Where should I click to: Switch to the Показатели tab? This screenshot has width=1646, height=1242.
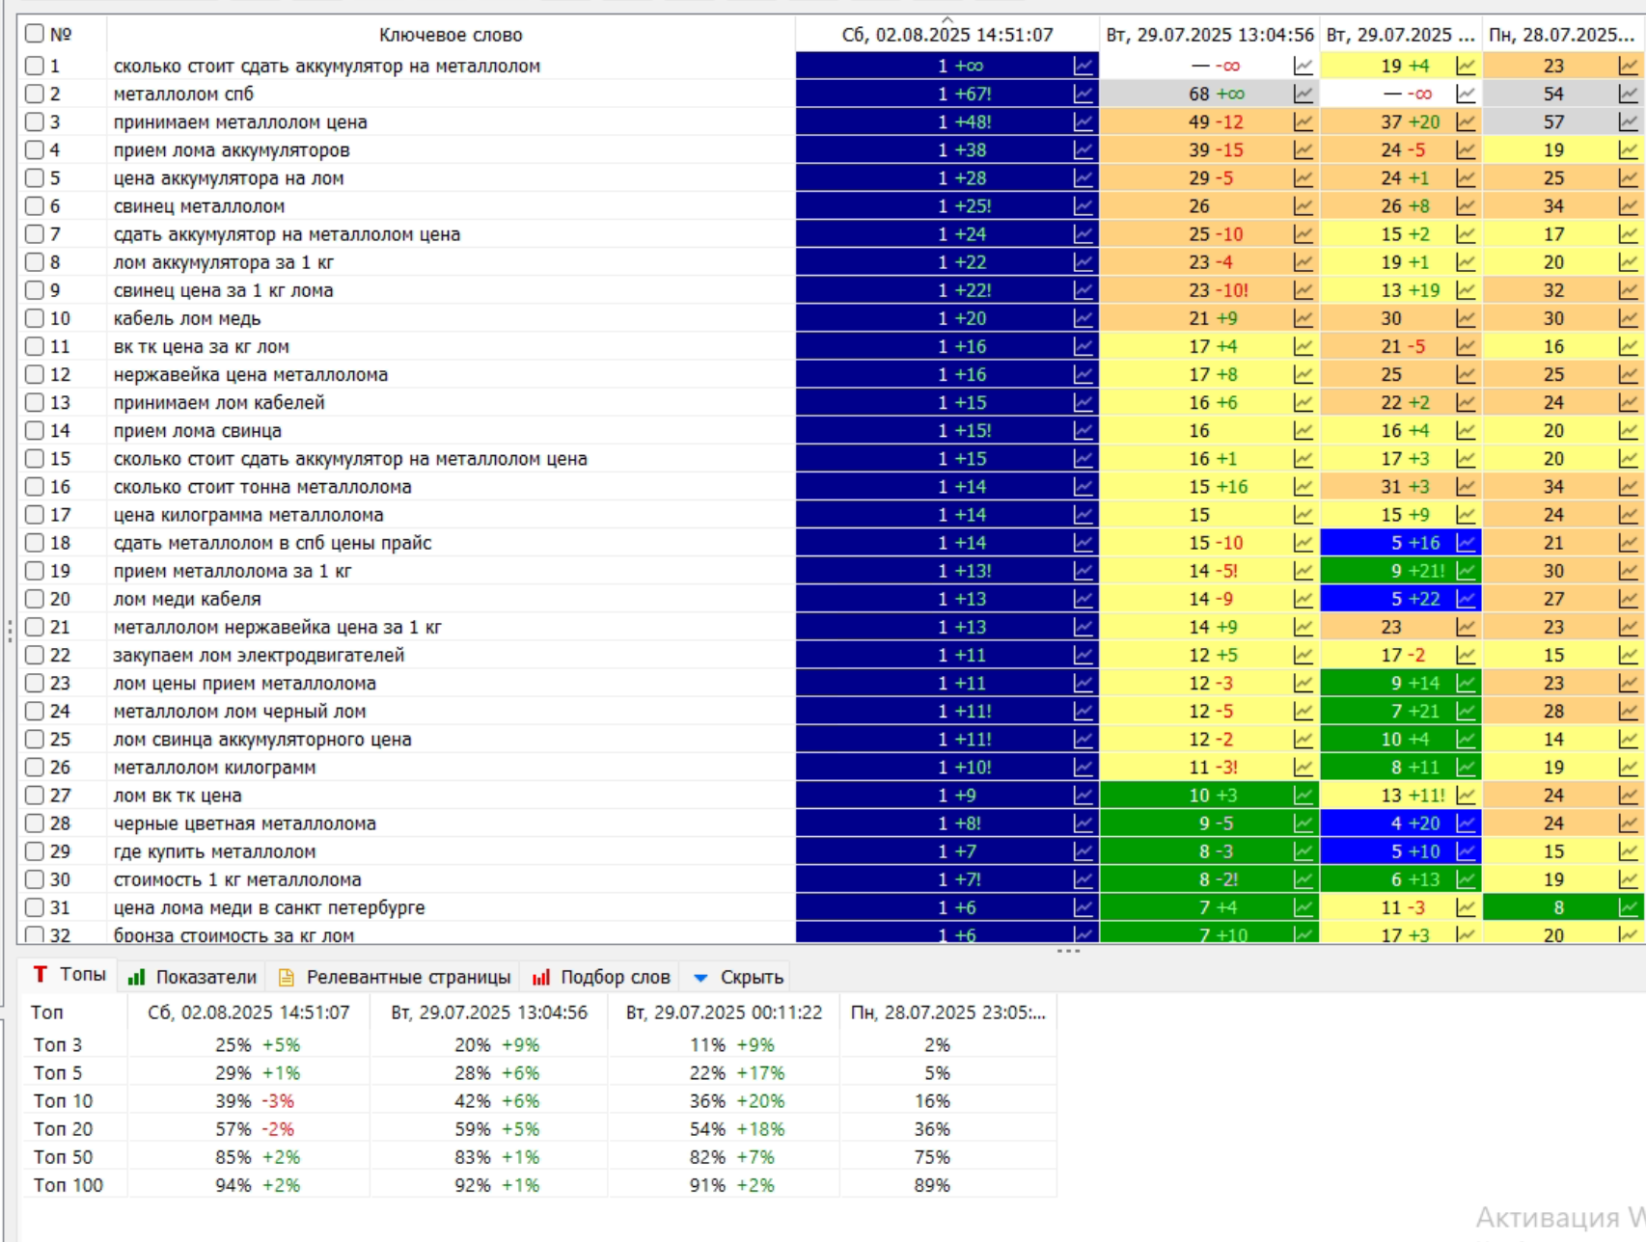click(x=193, y=977)
